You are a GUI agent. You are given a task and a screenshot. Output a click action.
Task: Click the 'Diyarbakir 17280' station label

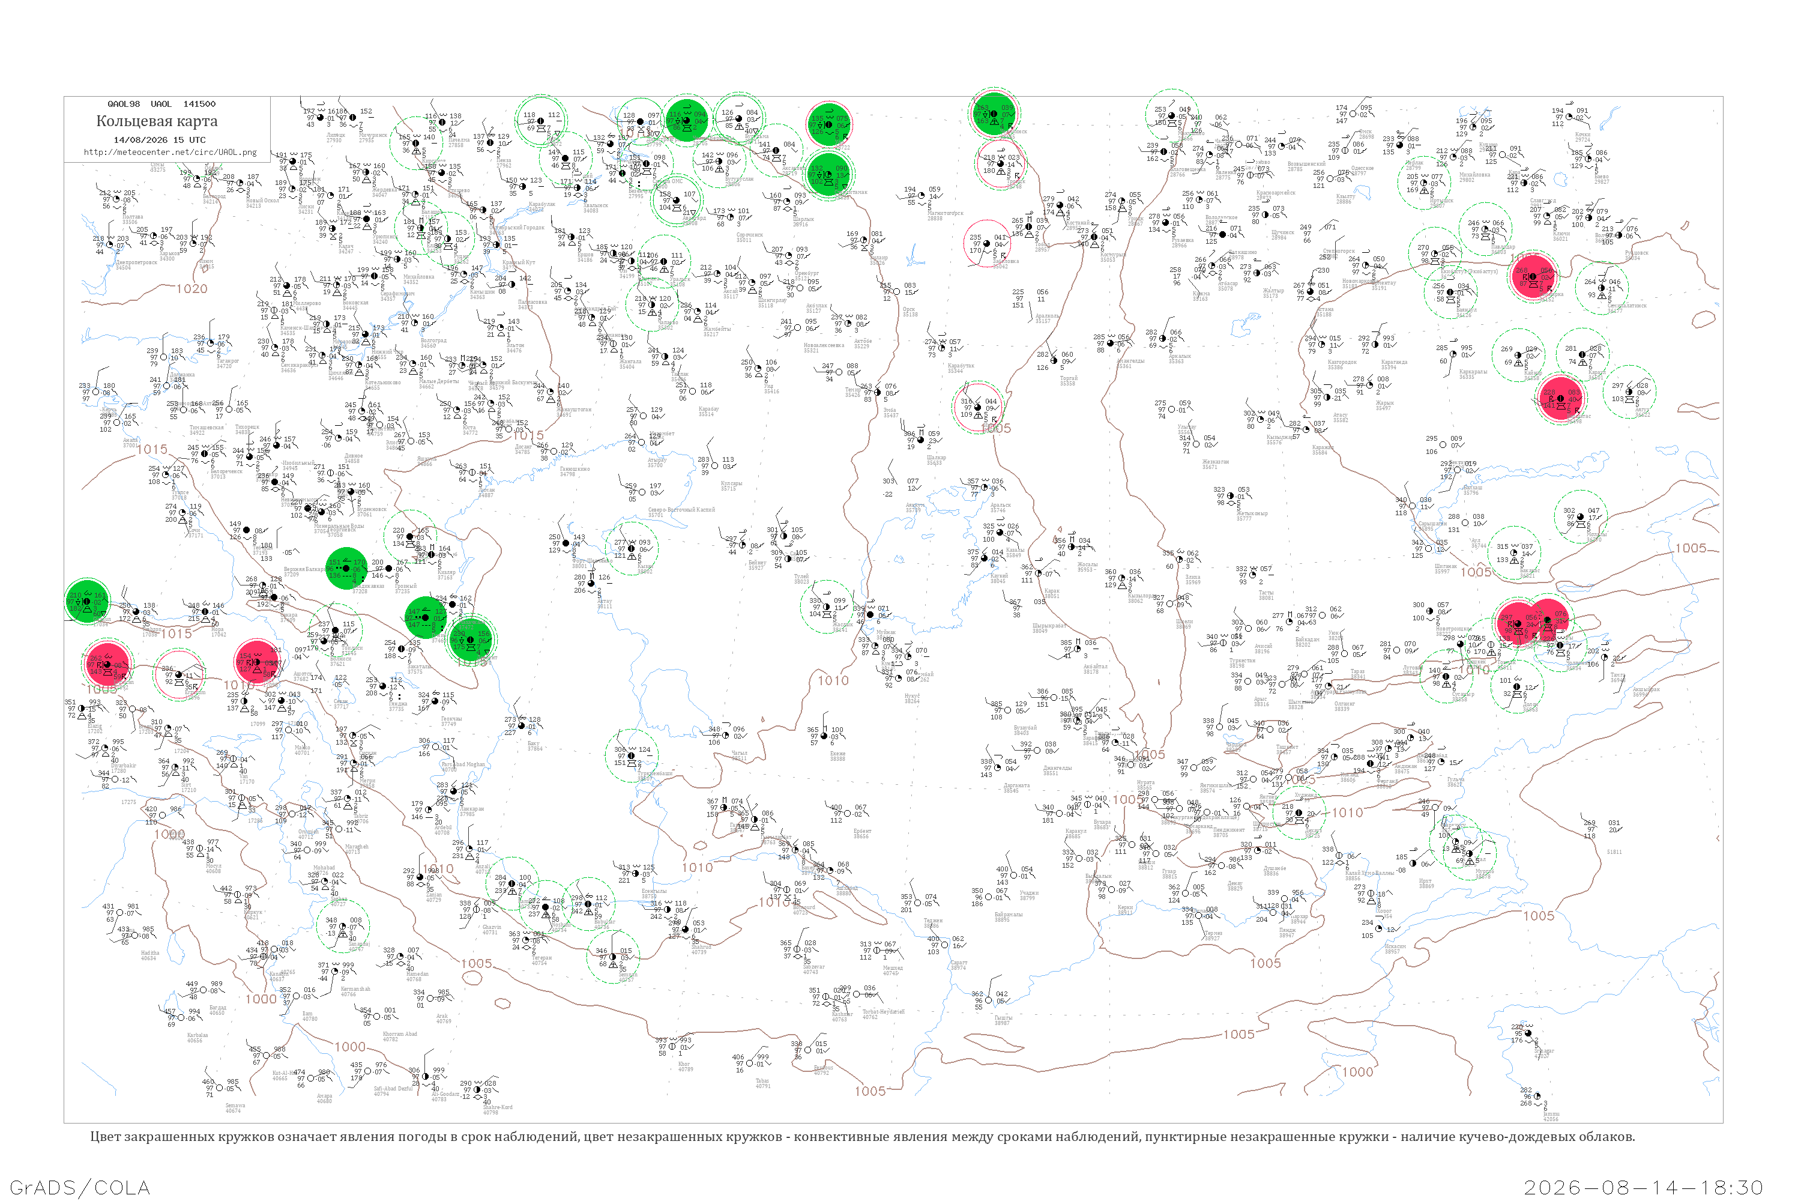click(x=123, y=767)
